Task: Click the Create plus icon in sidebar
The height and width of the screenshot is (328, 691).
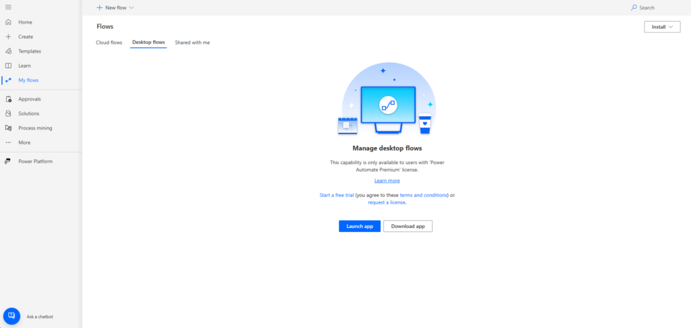Action: (x=8, y=36)
